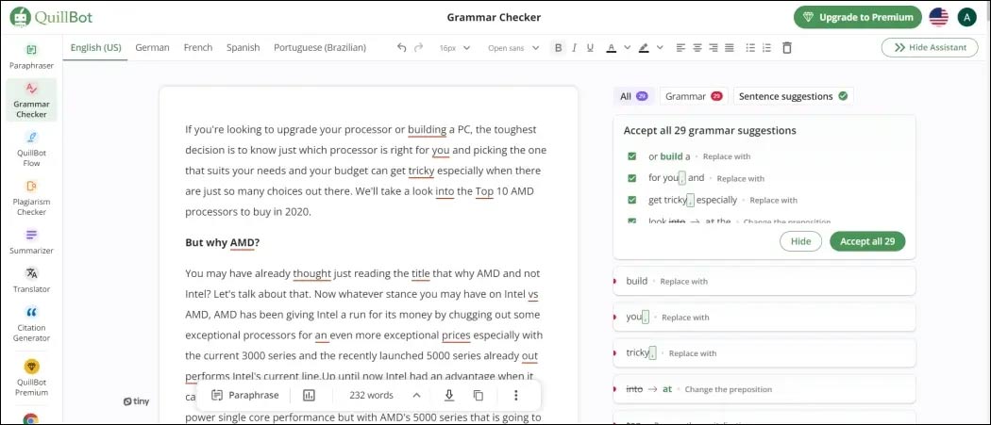Align text to the left

pyautogui.click(x=680, y=47)
